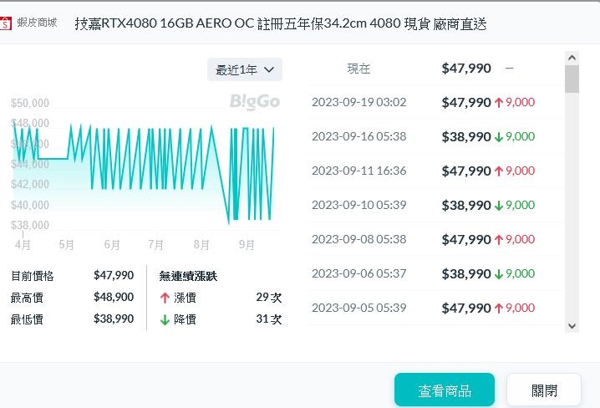Screen dimensions: 600x408
Task: Click the 8月 label on chart axis
Action: (201, 245)
